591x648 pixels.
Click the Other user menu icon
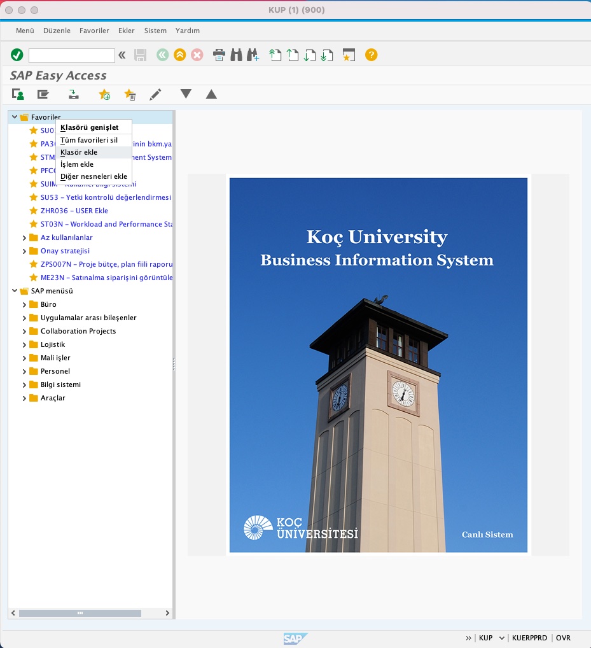point(17,94)
